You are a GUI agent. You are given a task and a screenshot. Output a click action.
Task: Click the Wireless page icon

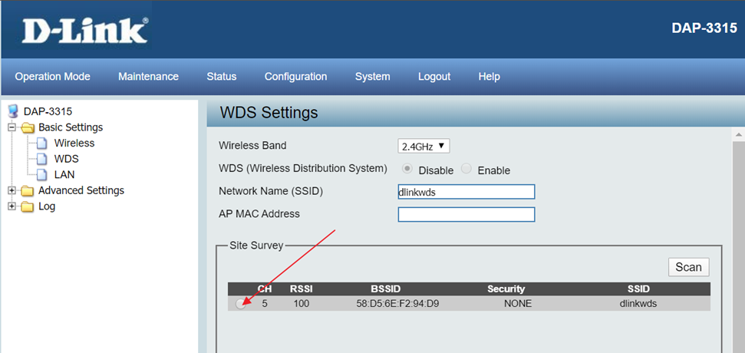(43, 144)
